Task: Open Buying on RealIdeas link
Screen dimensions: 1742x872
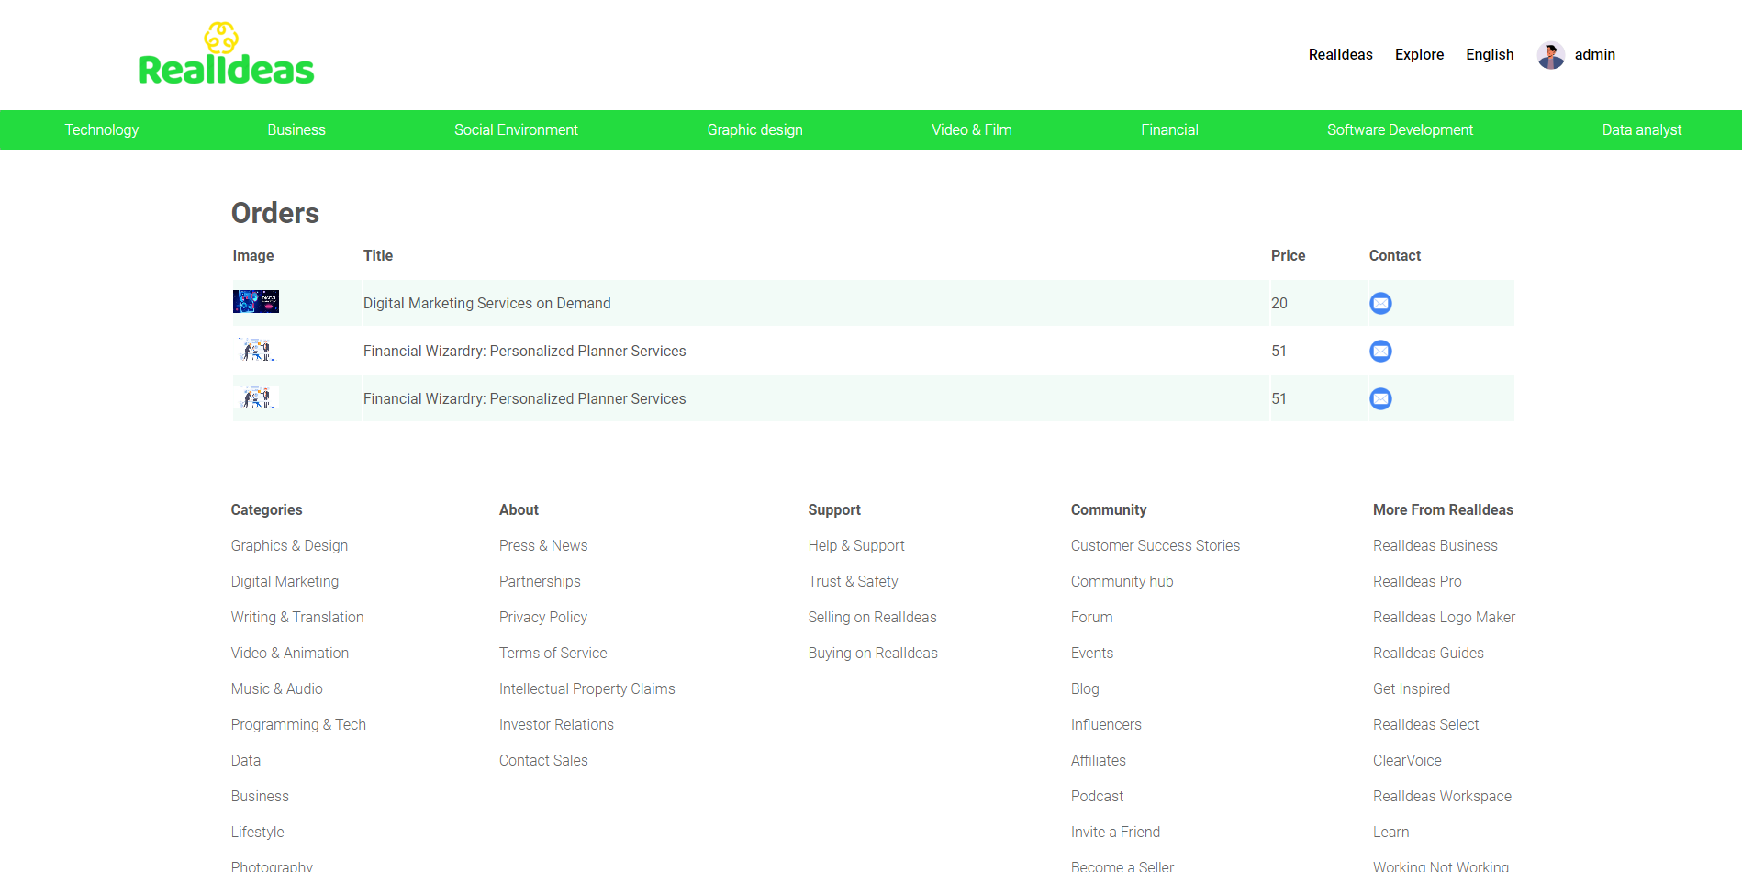Action: click(873, 654)
